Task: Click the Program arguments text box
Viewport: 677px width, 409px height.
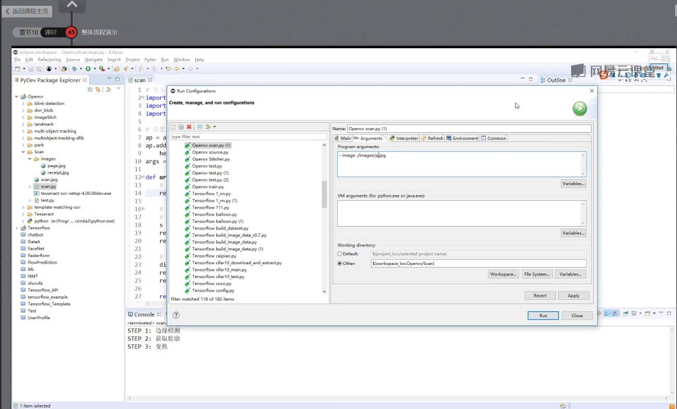Action: pyautogui.click(x=461, y=164)
